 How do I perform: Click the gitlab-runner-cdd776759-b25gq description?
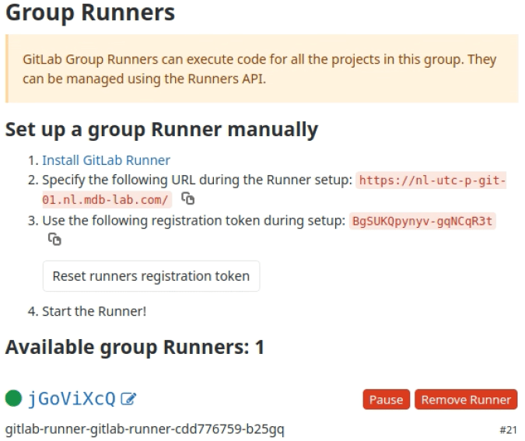(x=145, y=429)
